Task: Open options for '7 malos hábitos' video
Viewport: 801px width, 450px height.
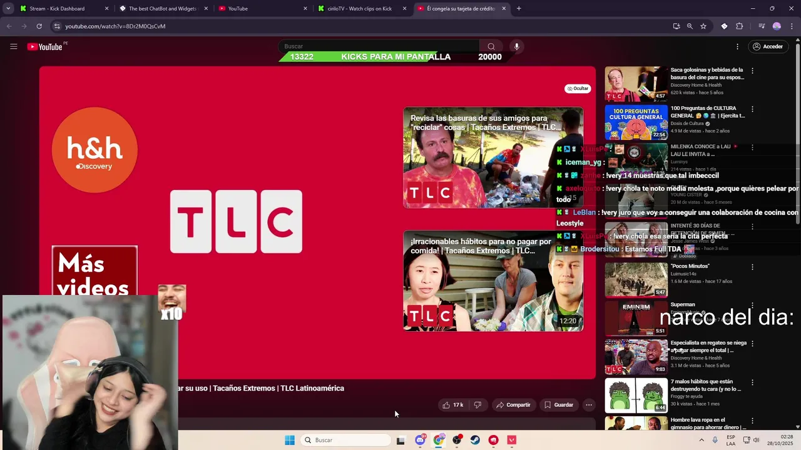Action: point(752,382)
